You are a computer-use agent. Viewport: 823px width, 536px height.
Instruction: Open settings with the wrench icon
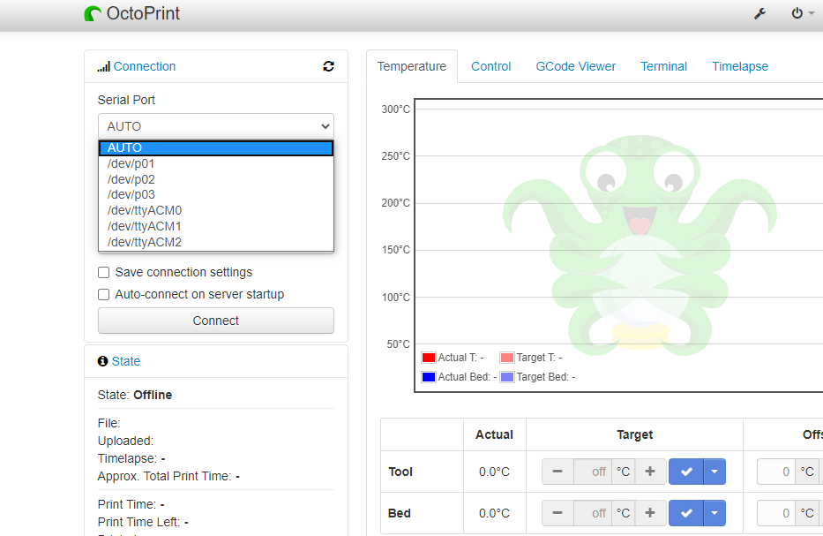click(x=759, y=13)
